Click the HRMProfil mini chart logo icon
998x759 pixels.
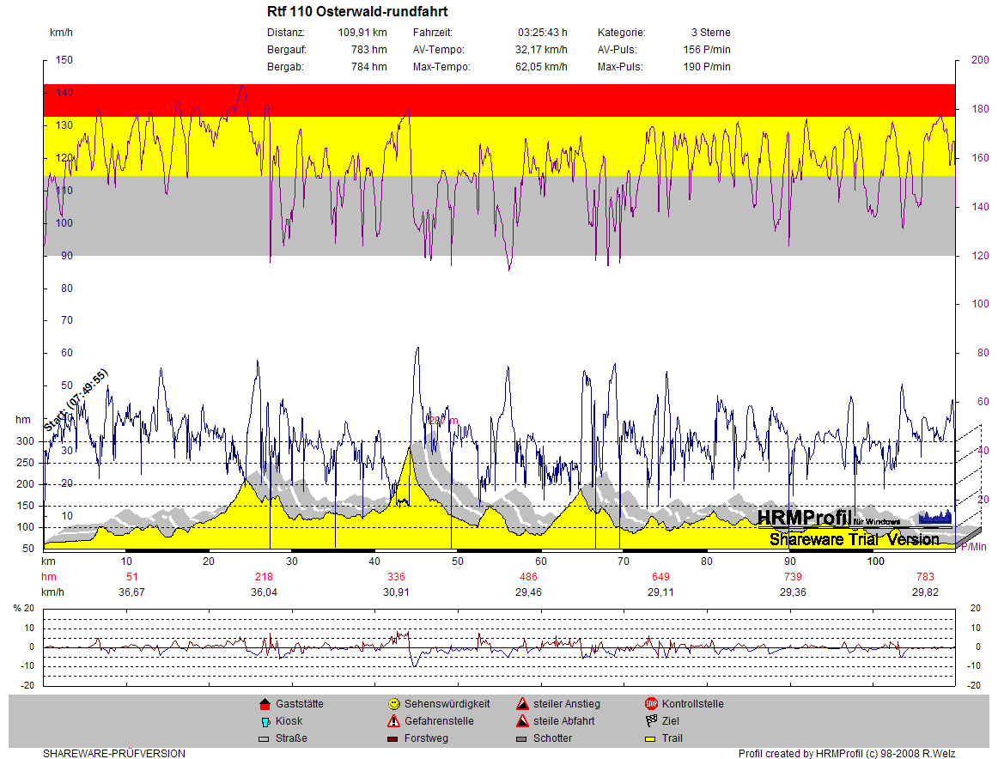(x=935, y=516)
